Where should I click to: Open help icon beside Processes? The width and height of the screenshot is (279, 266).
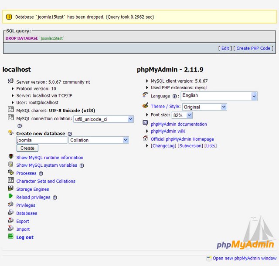coord(41,173)
